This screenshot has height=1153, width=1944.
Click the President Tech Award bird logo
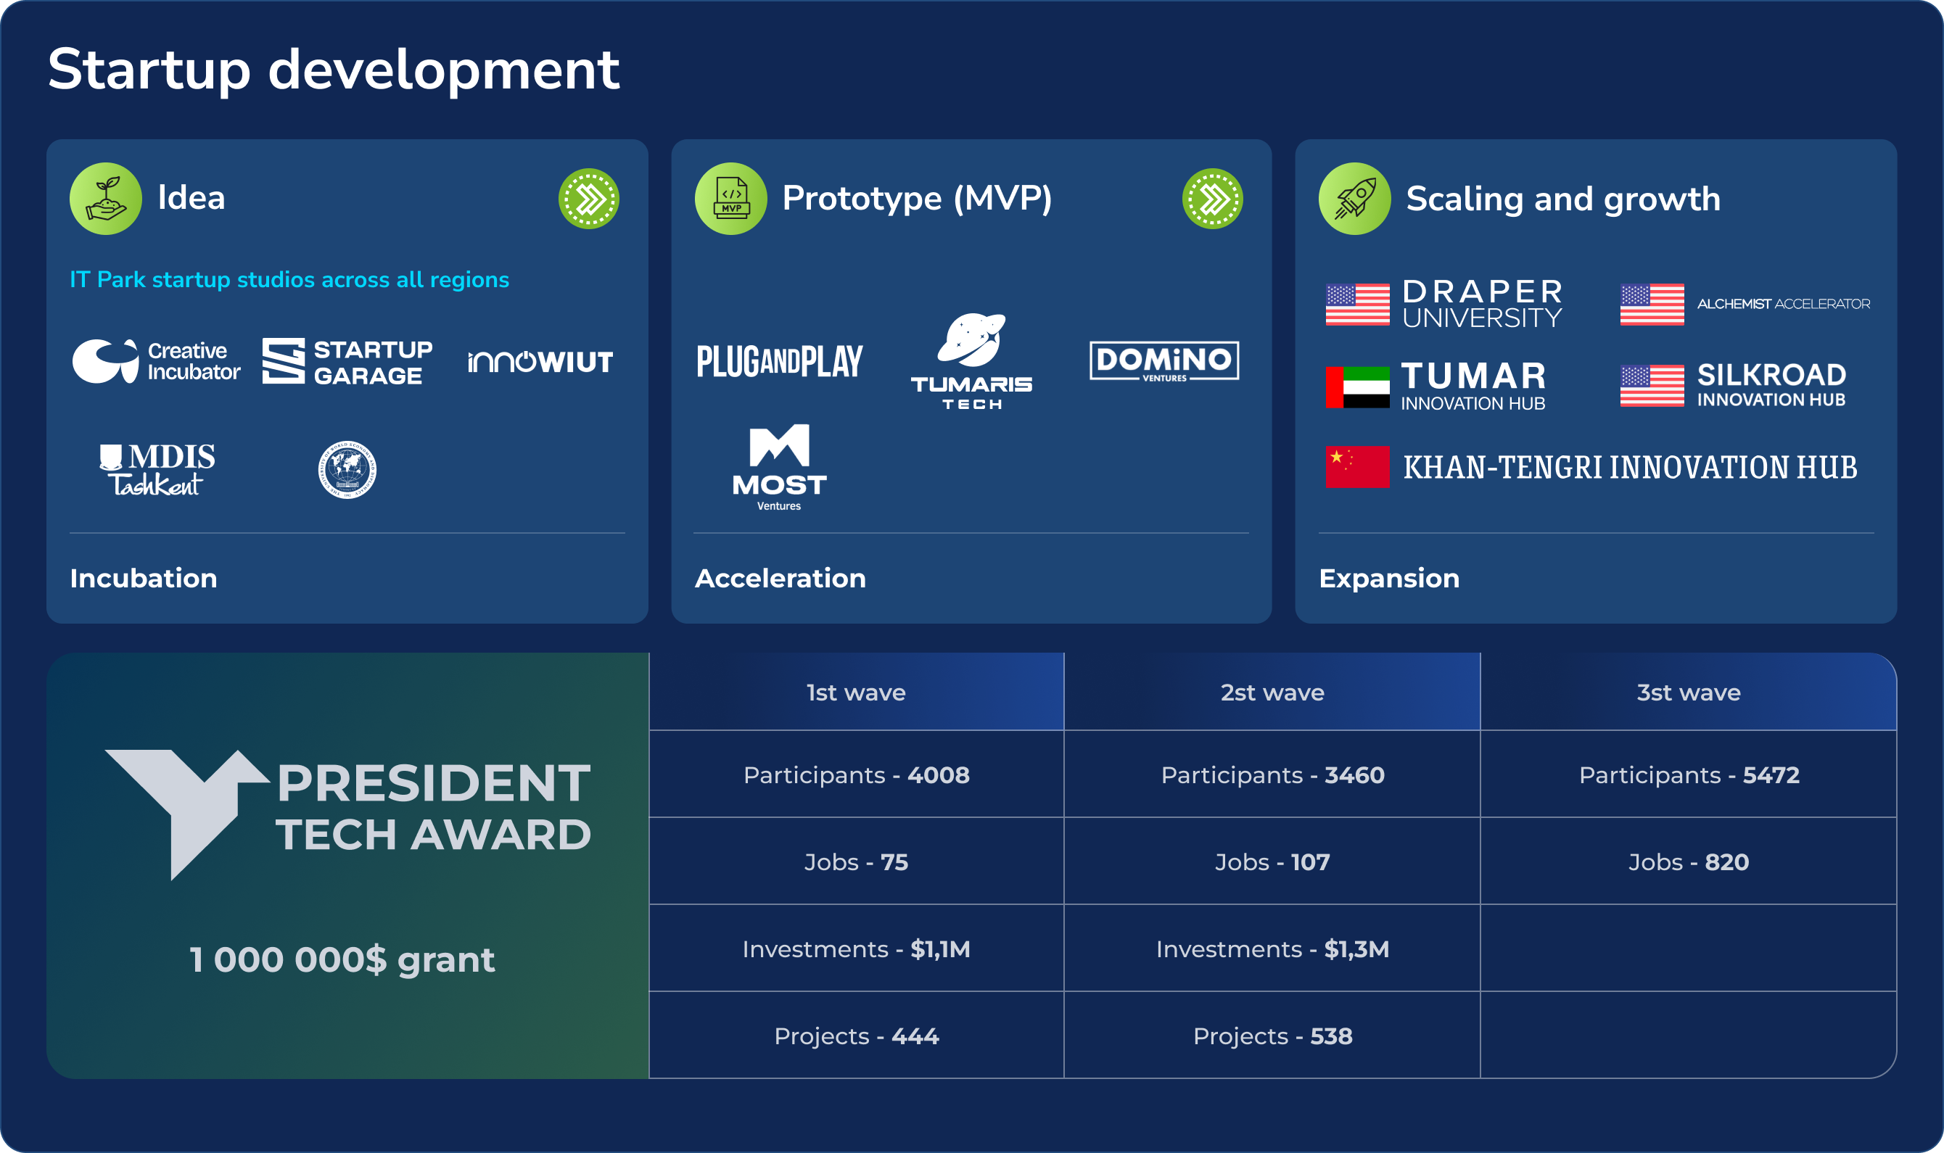tap(187, 814)
